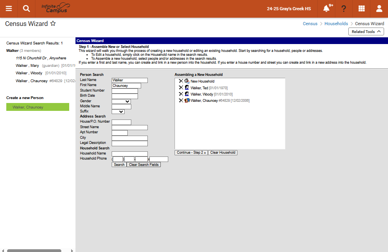The image size is (388, 252).
Task: Click the Household Phone extension field
Action: pos(159,159)
